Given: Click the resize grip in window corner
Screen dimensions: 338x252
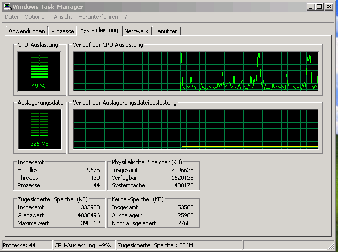Looking at the screenshot, I should 333,247.
